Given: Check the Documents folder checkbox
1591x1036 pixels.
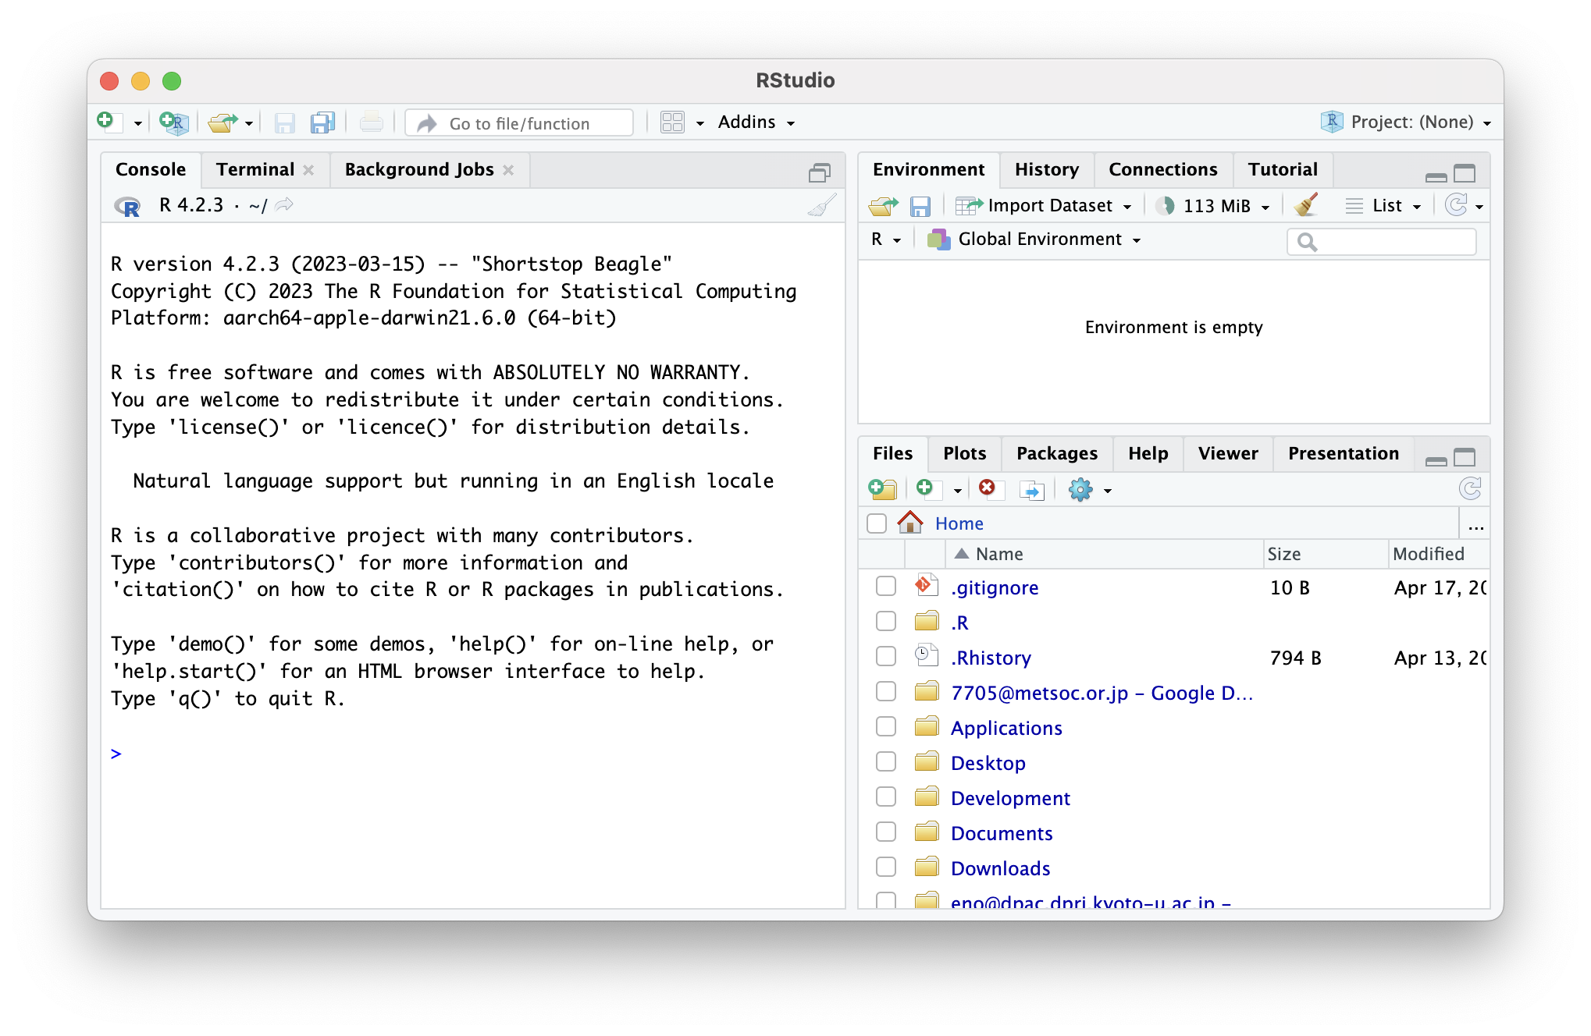Looking at the screenshot, I should 886,832.
